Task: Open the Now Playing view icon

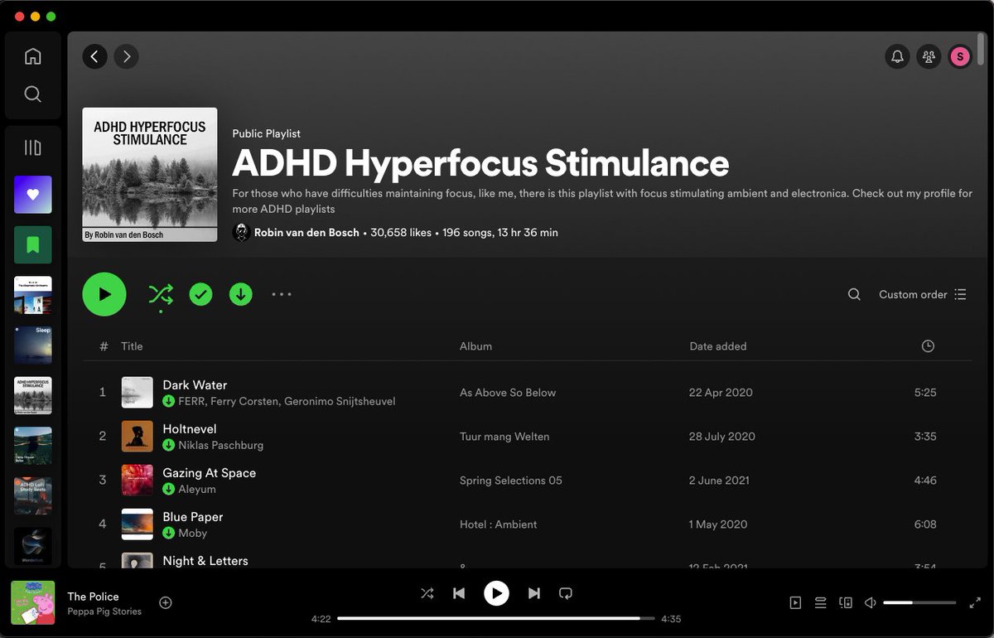Action: click(795, 603)
